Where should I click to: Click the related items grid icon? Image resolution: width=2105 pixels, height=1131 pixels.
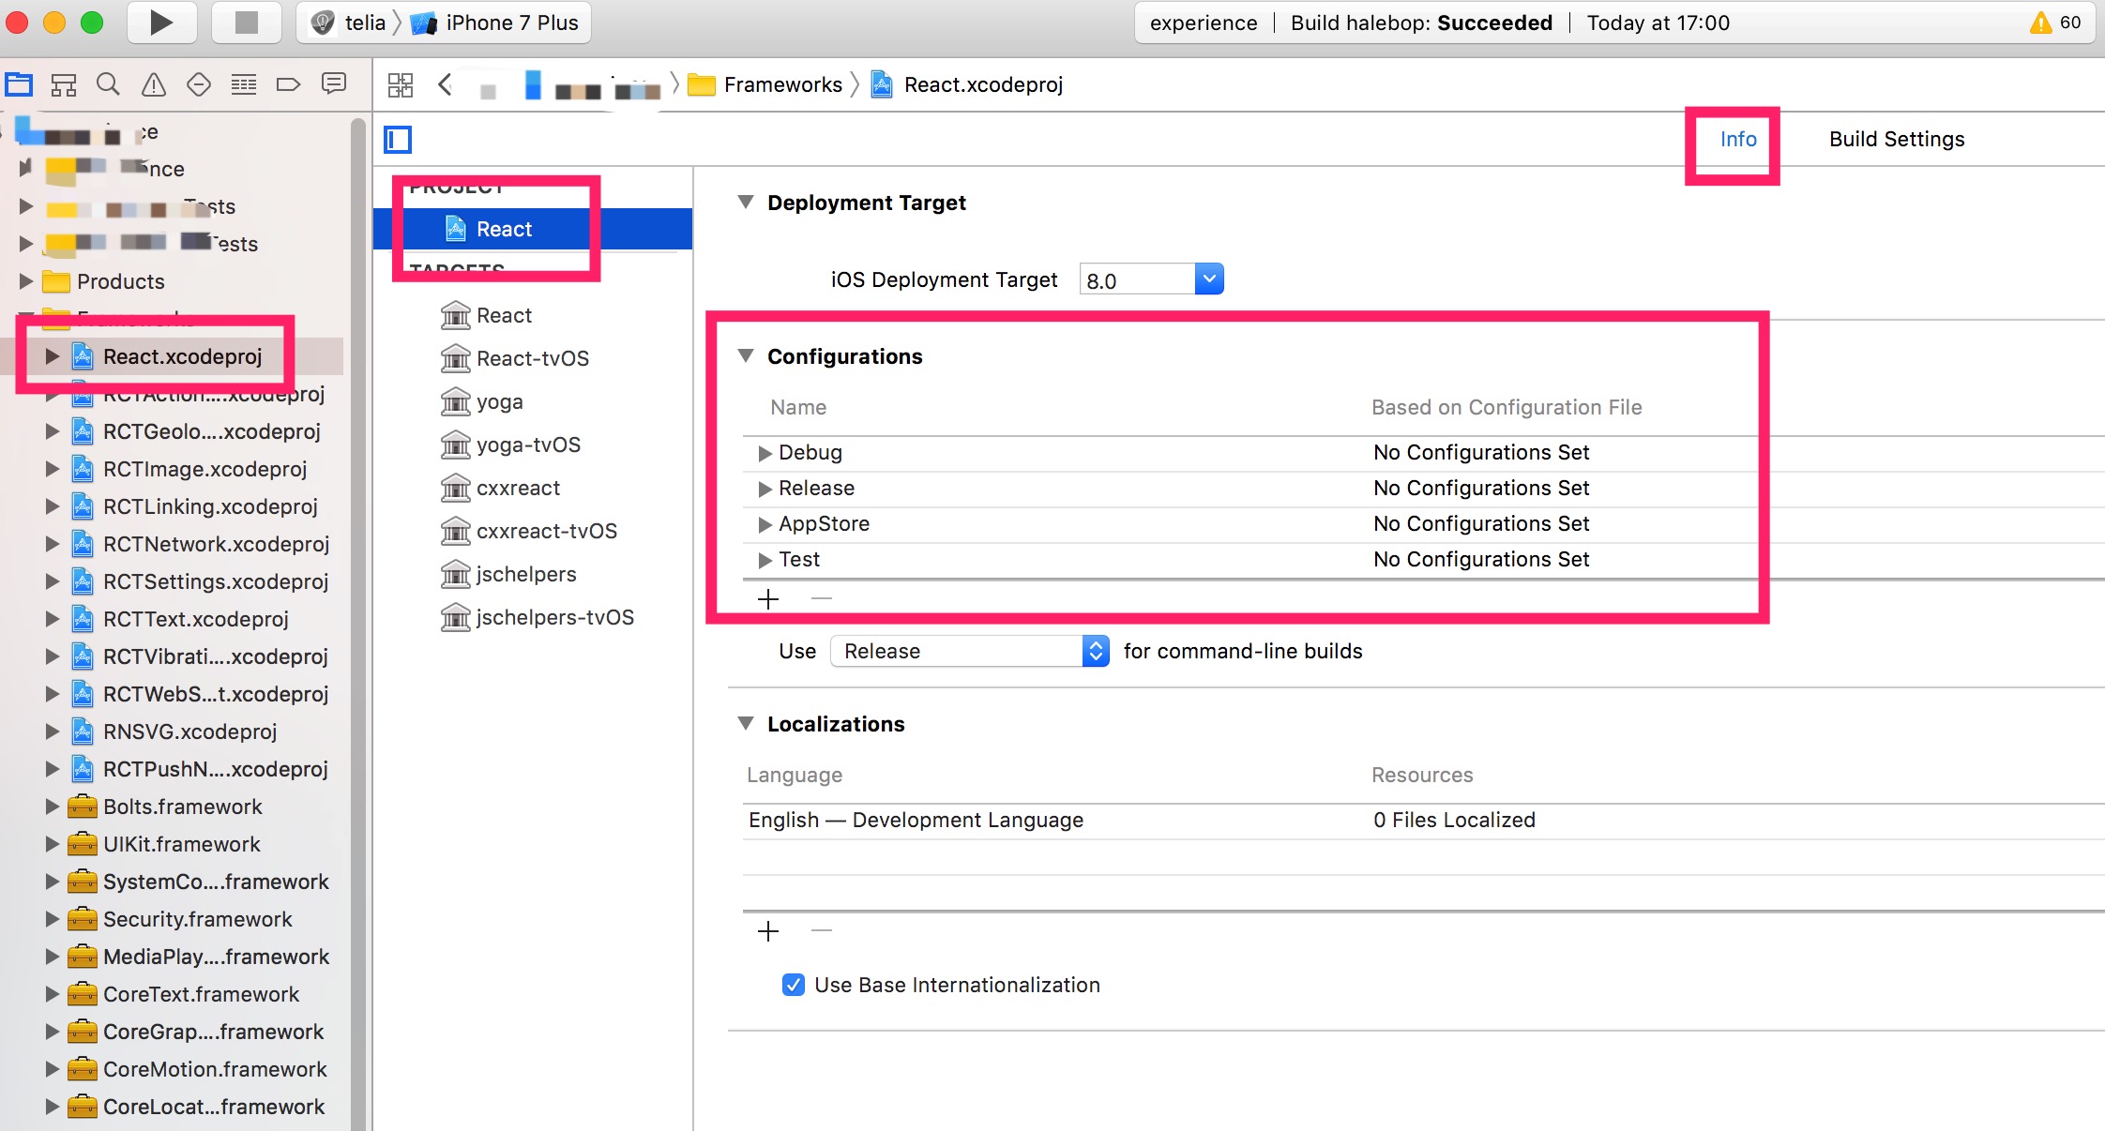(401, 85)
